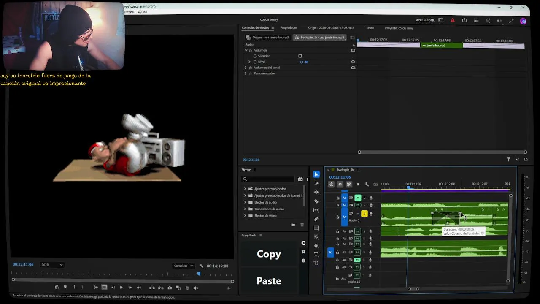
Task: Step forward one frame
Action: point(130,288)
